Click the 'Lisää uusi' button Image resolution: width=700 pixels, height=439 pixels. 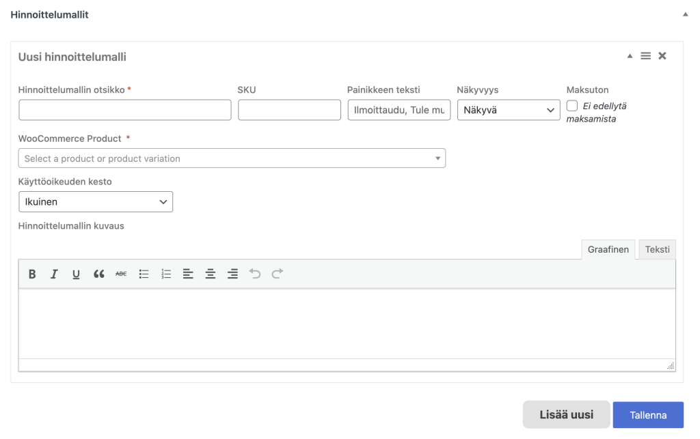click(x=566, y=415)
